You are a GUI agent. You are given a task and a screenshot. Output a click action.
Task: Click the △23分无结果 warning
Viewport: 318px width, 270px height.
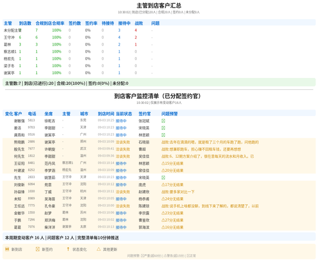(172, 213)
